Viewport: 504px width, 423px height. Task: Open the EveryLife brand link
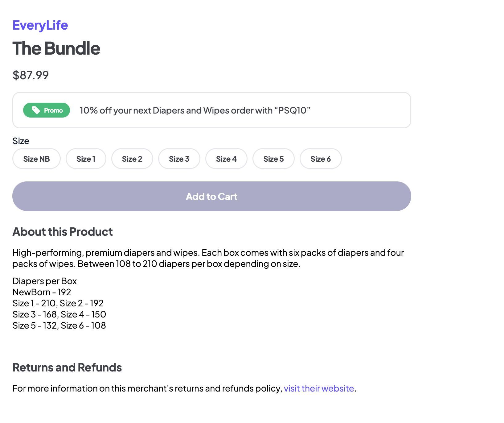coord(40,25)
